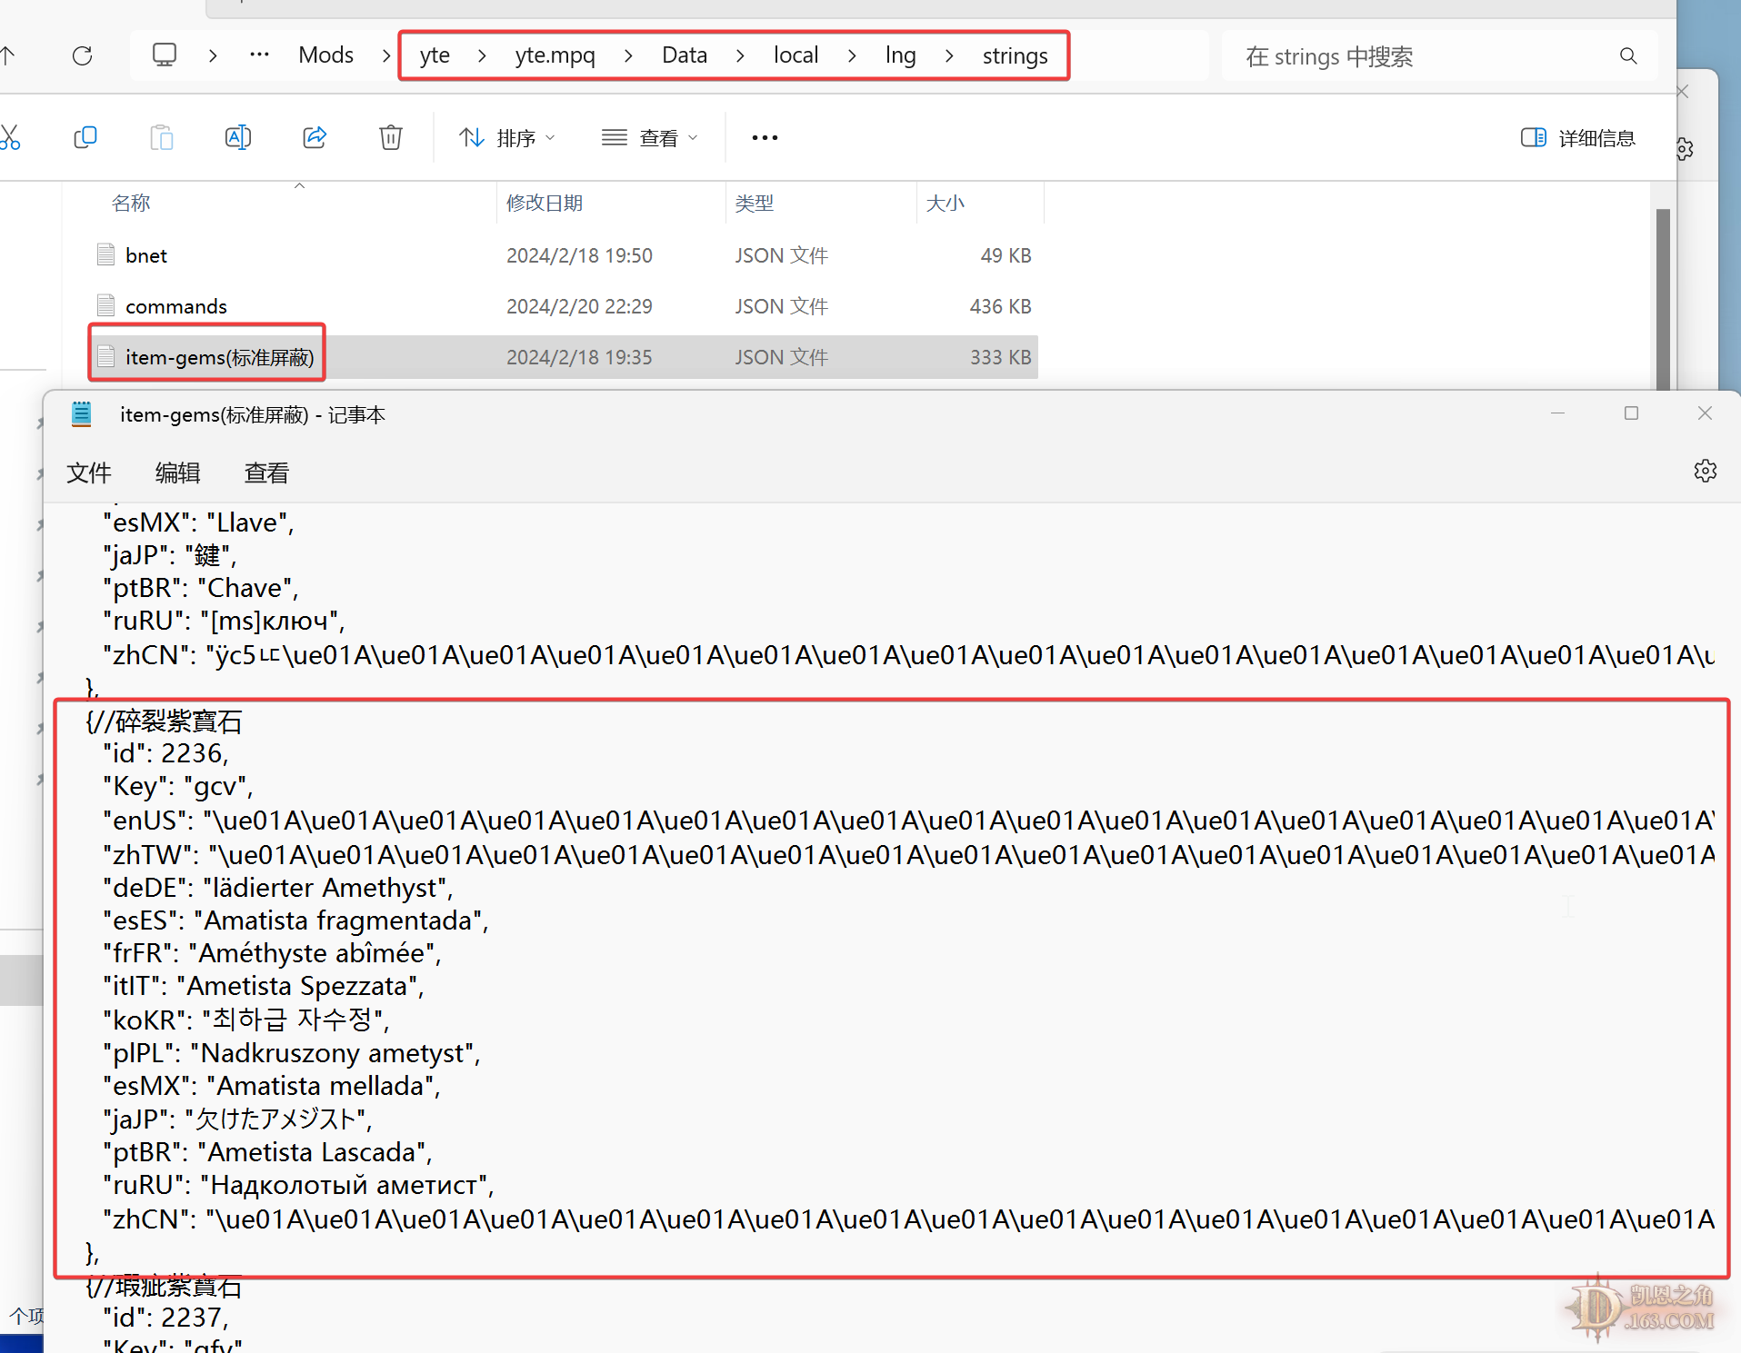
Task: Click the "id": 2236 line in Notepad
Action: (x=165, y=753)
